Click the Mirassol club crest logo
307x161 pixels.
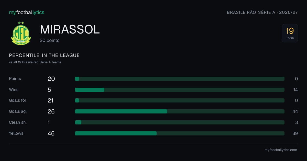click(x=21, y=33)
